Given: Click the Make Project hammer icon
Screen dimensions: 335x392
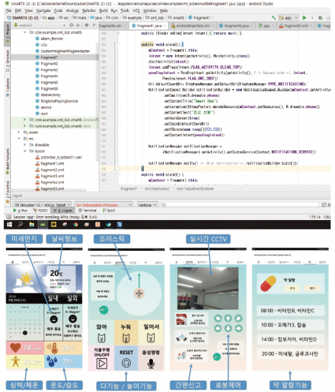Looking at the screenshot, I should tap(274, 18).
